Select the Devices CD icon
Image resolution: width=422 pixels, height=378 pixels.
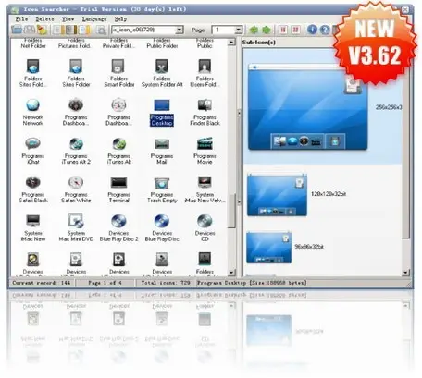(205, 228)
